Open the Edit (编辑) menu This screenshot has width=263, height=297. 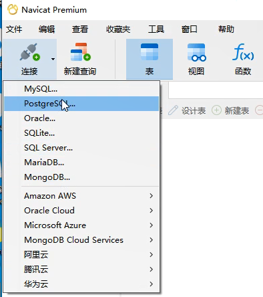pyautogui.click(x=47, y=29)
